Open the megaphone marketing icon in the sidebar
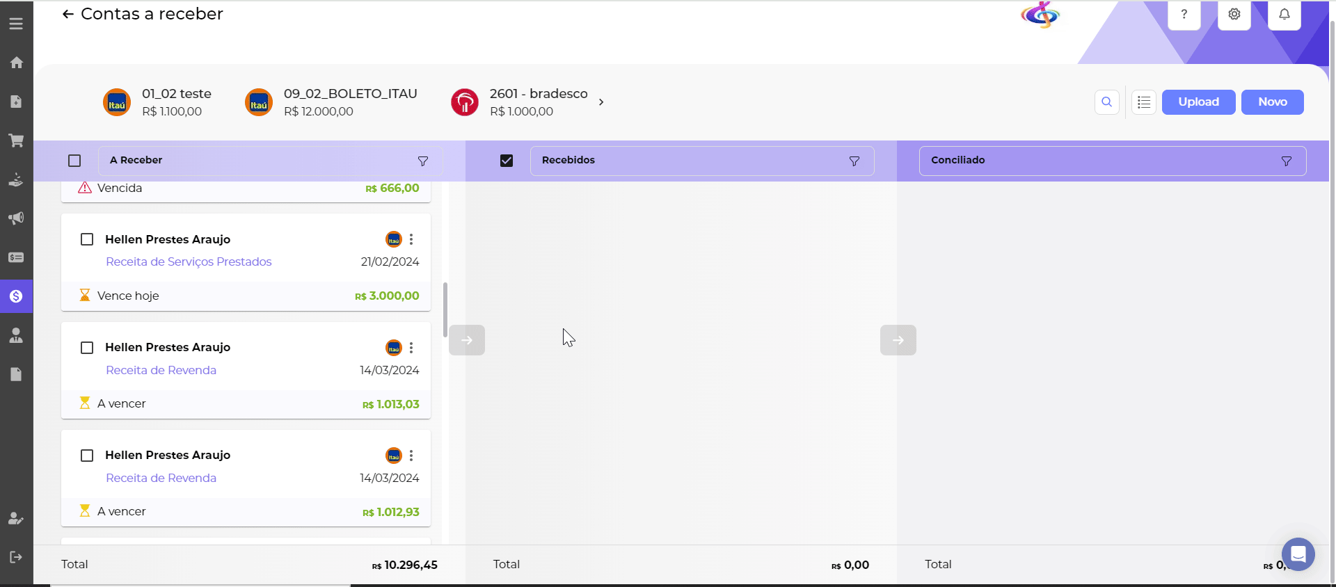The image size is (1336, 587). coord(16,218)
